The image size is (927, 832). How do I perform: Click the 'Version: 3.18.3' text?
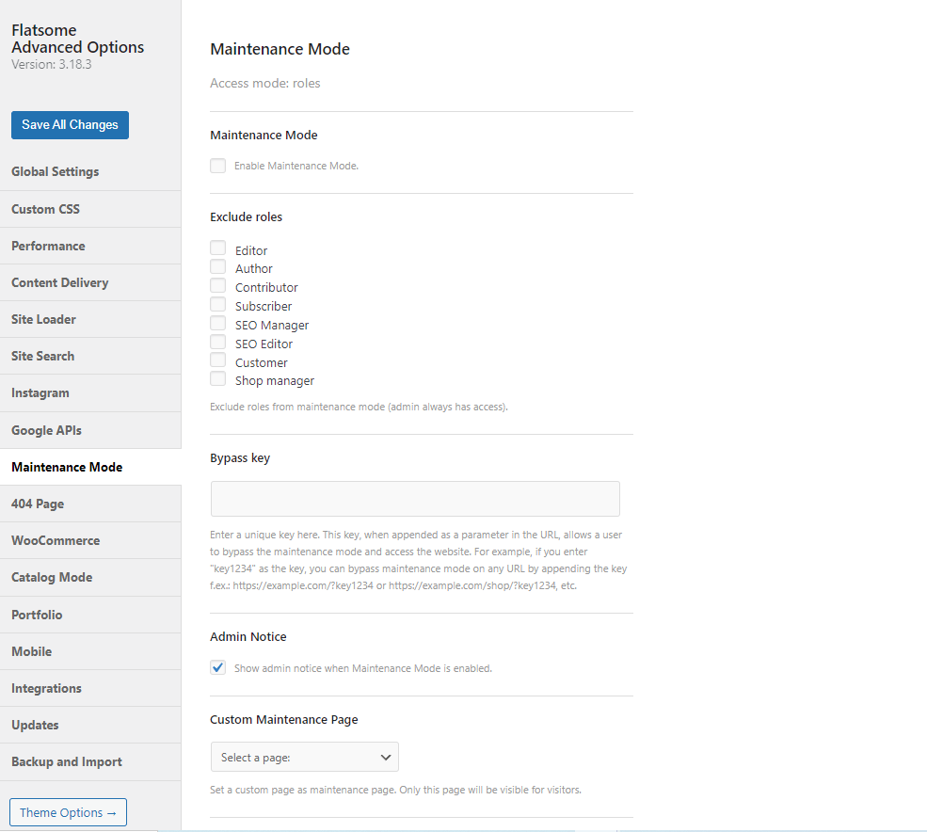[x=52, y=64]
